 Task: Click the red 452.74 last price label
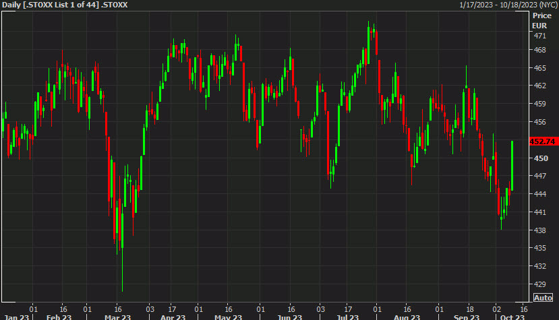click(543, 141)
